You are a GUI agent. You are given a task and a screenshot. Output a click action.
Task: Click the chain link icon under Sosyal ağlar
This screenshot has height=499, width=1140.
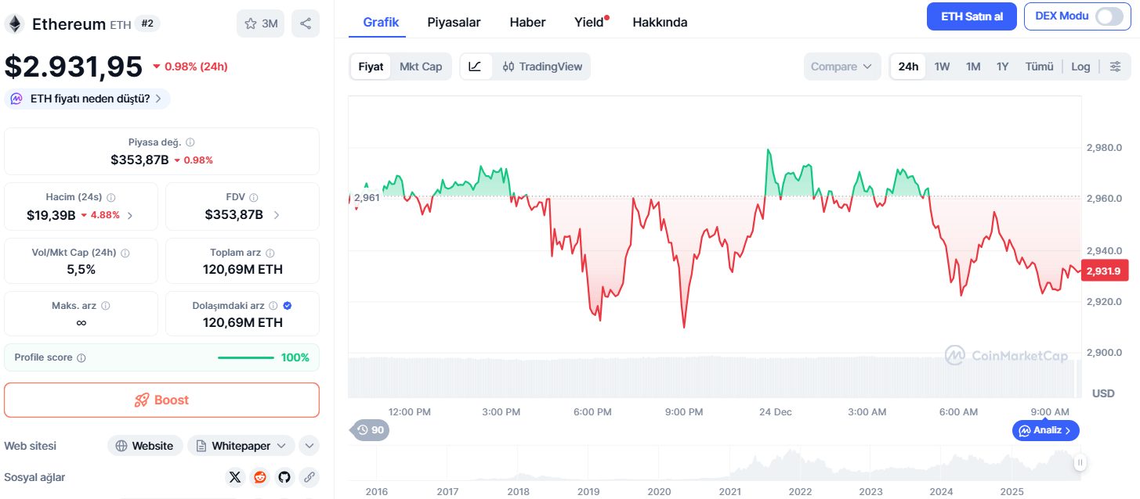[x=309, y=477]
